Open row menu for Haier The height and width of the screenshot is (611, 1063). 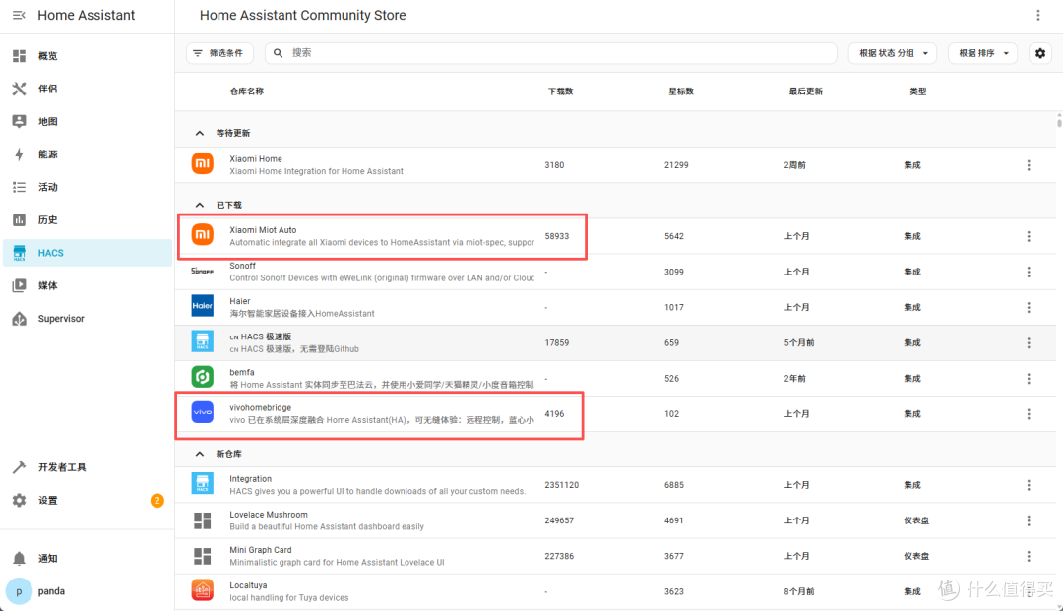[1029, 308]
